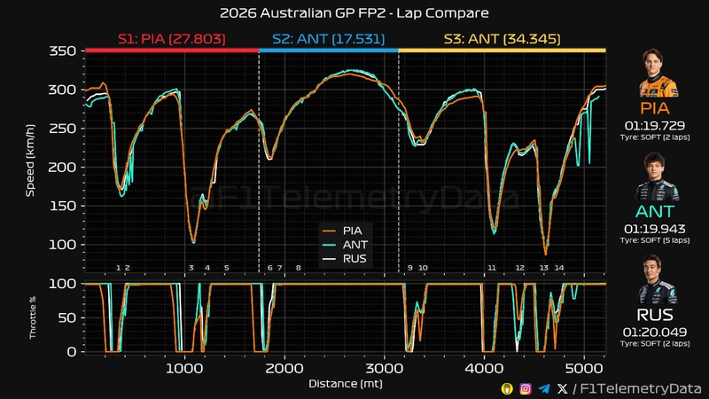Viewport: 709px width, 399px height.
Task: Click the 200 speed axis tick
Action: click(x=62, y=168)
